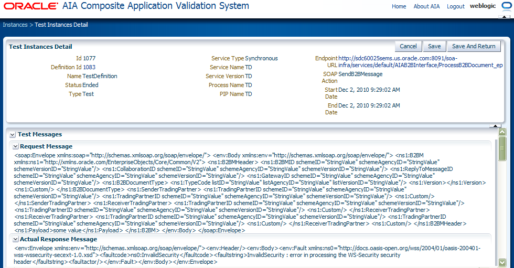Collapse the Actual Response Message section
514x268 pixels.
click(15, 240)
